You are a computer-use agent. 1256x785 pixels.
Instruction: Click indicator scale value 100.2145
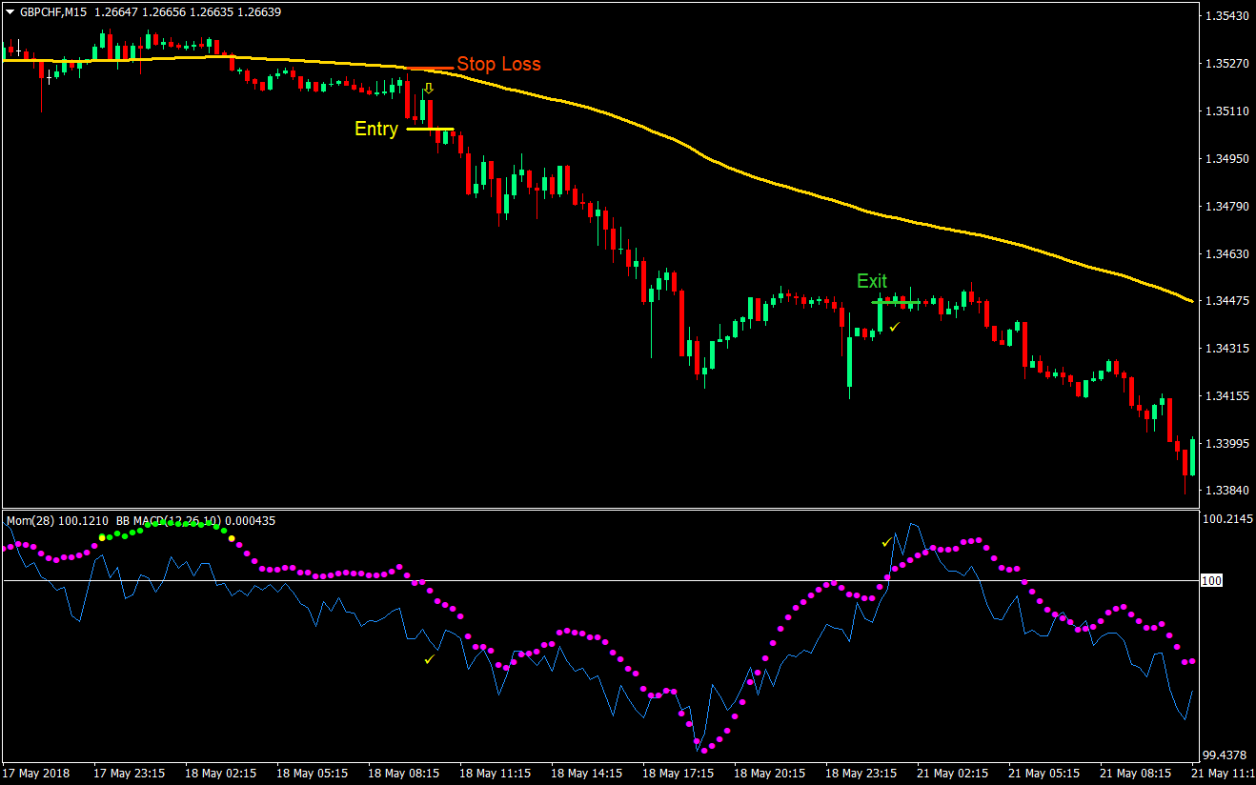[x=1226, y=520]
